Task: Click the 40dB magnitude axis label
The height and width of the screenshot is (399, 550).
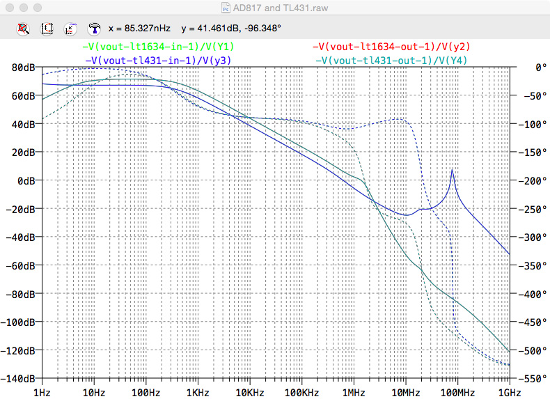Action: coord(24,124)
